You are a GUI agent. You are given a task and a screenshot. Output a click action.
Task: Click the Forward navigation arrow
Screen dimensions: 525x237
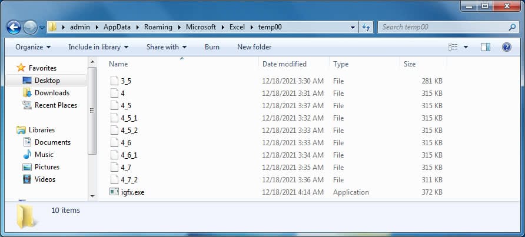[30, 27]
